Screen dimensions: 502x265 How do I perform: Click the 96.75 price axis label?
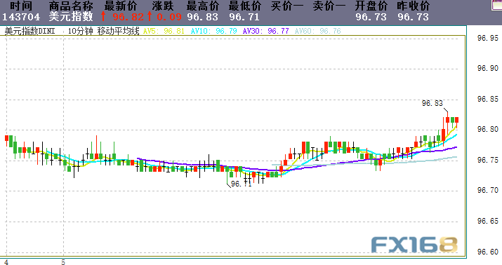(488, 160)
